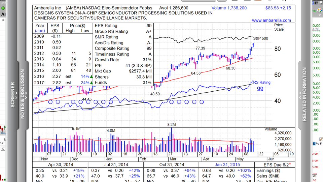This screenshot has height=182, width=323.
Task: Click the SMR Rating row
Action: pos(123,37)
